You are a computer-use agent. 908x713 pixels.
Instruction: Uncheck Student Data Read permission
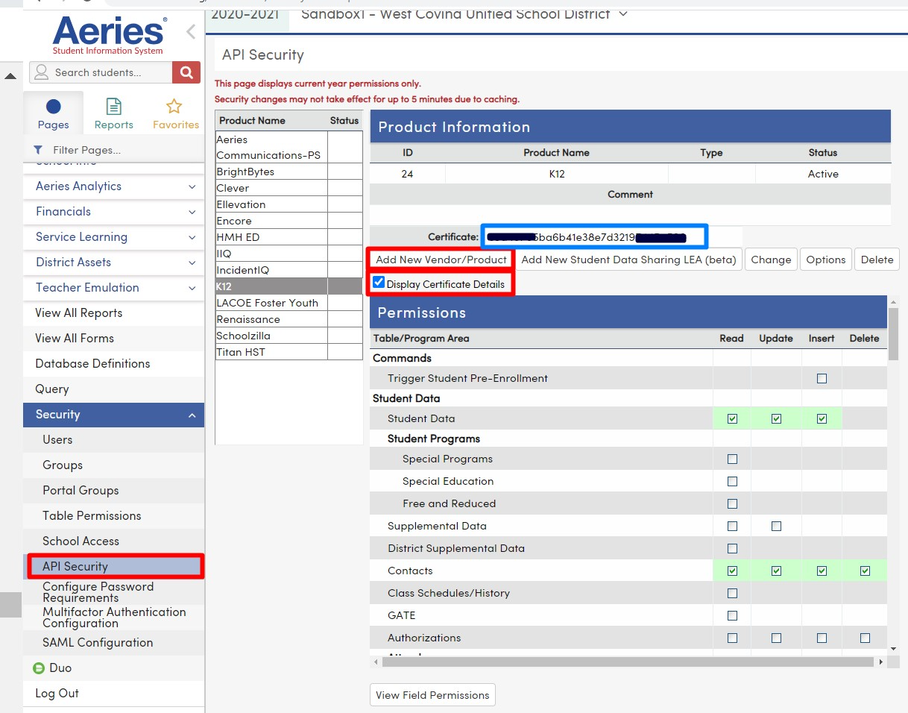tap(732, 418)
